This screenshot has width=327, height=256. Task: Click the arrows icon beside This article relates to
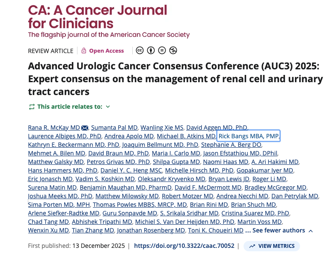(32, 107)
